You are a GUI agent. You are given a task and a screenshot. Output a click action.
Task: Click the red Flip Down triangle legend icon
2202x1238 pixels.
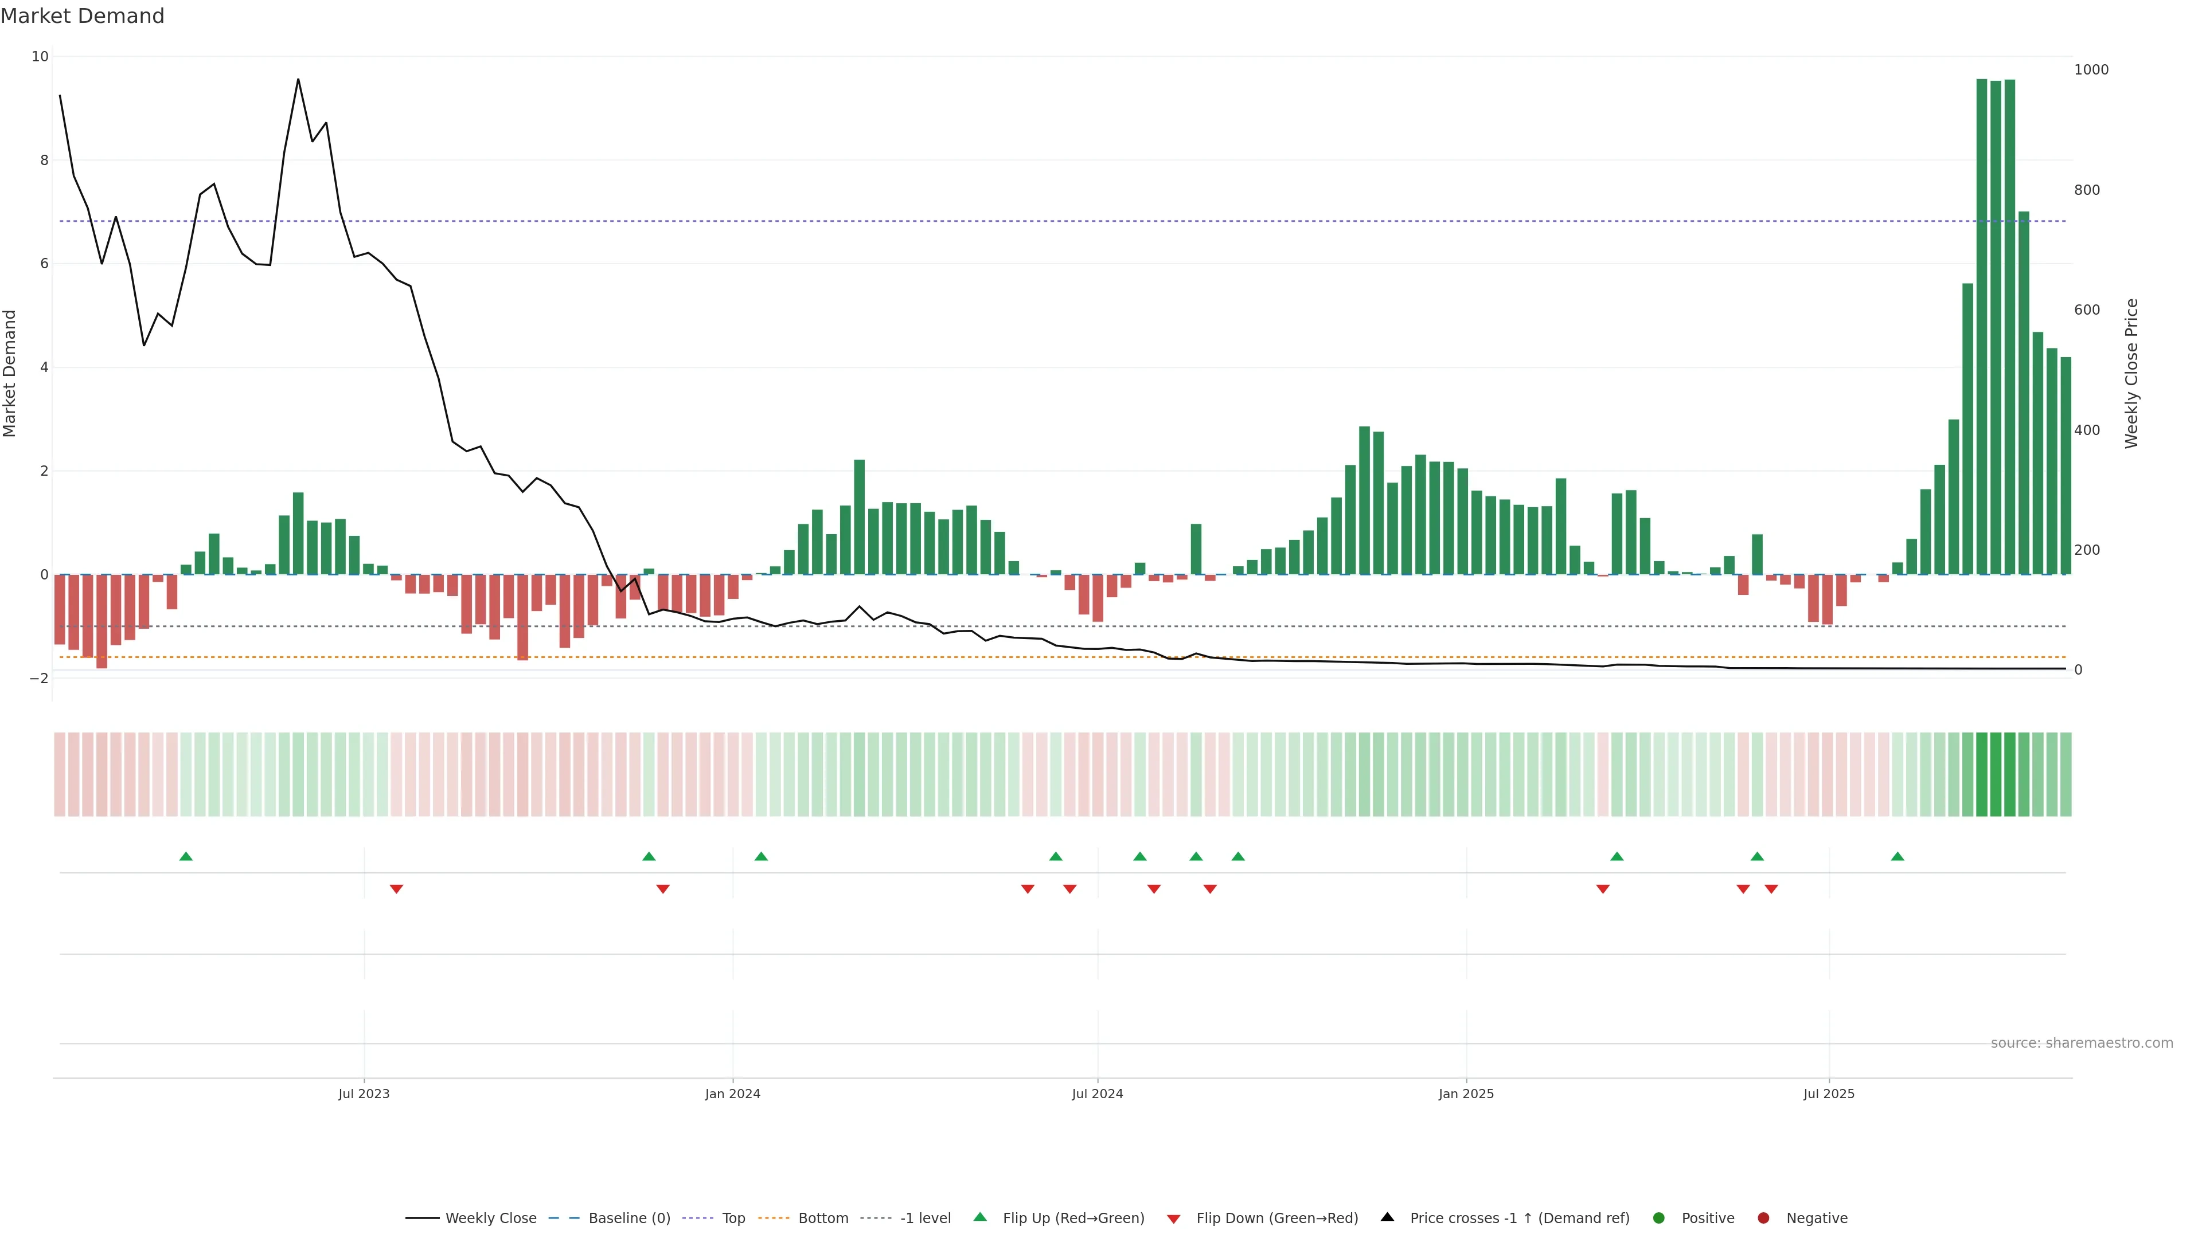coord(1174,1219)
